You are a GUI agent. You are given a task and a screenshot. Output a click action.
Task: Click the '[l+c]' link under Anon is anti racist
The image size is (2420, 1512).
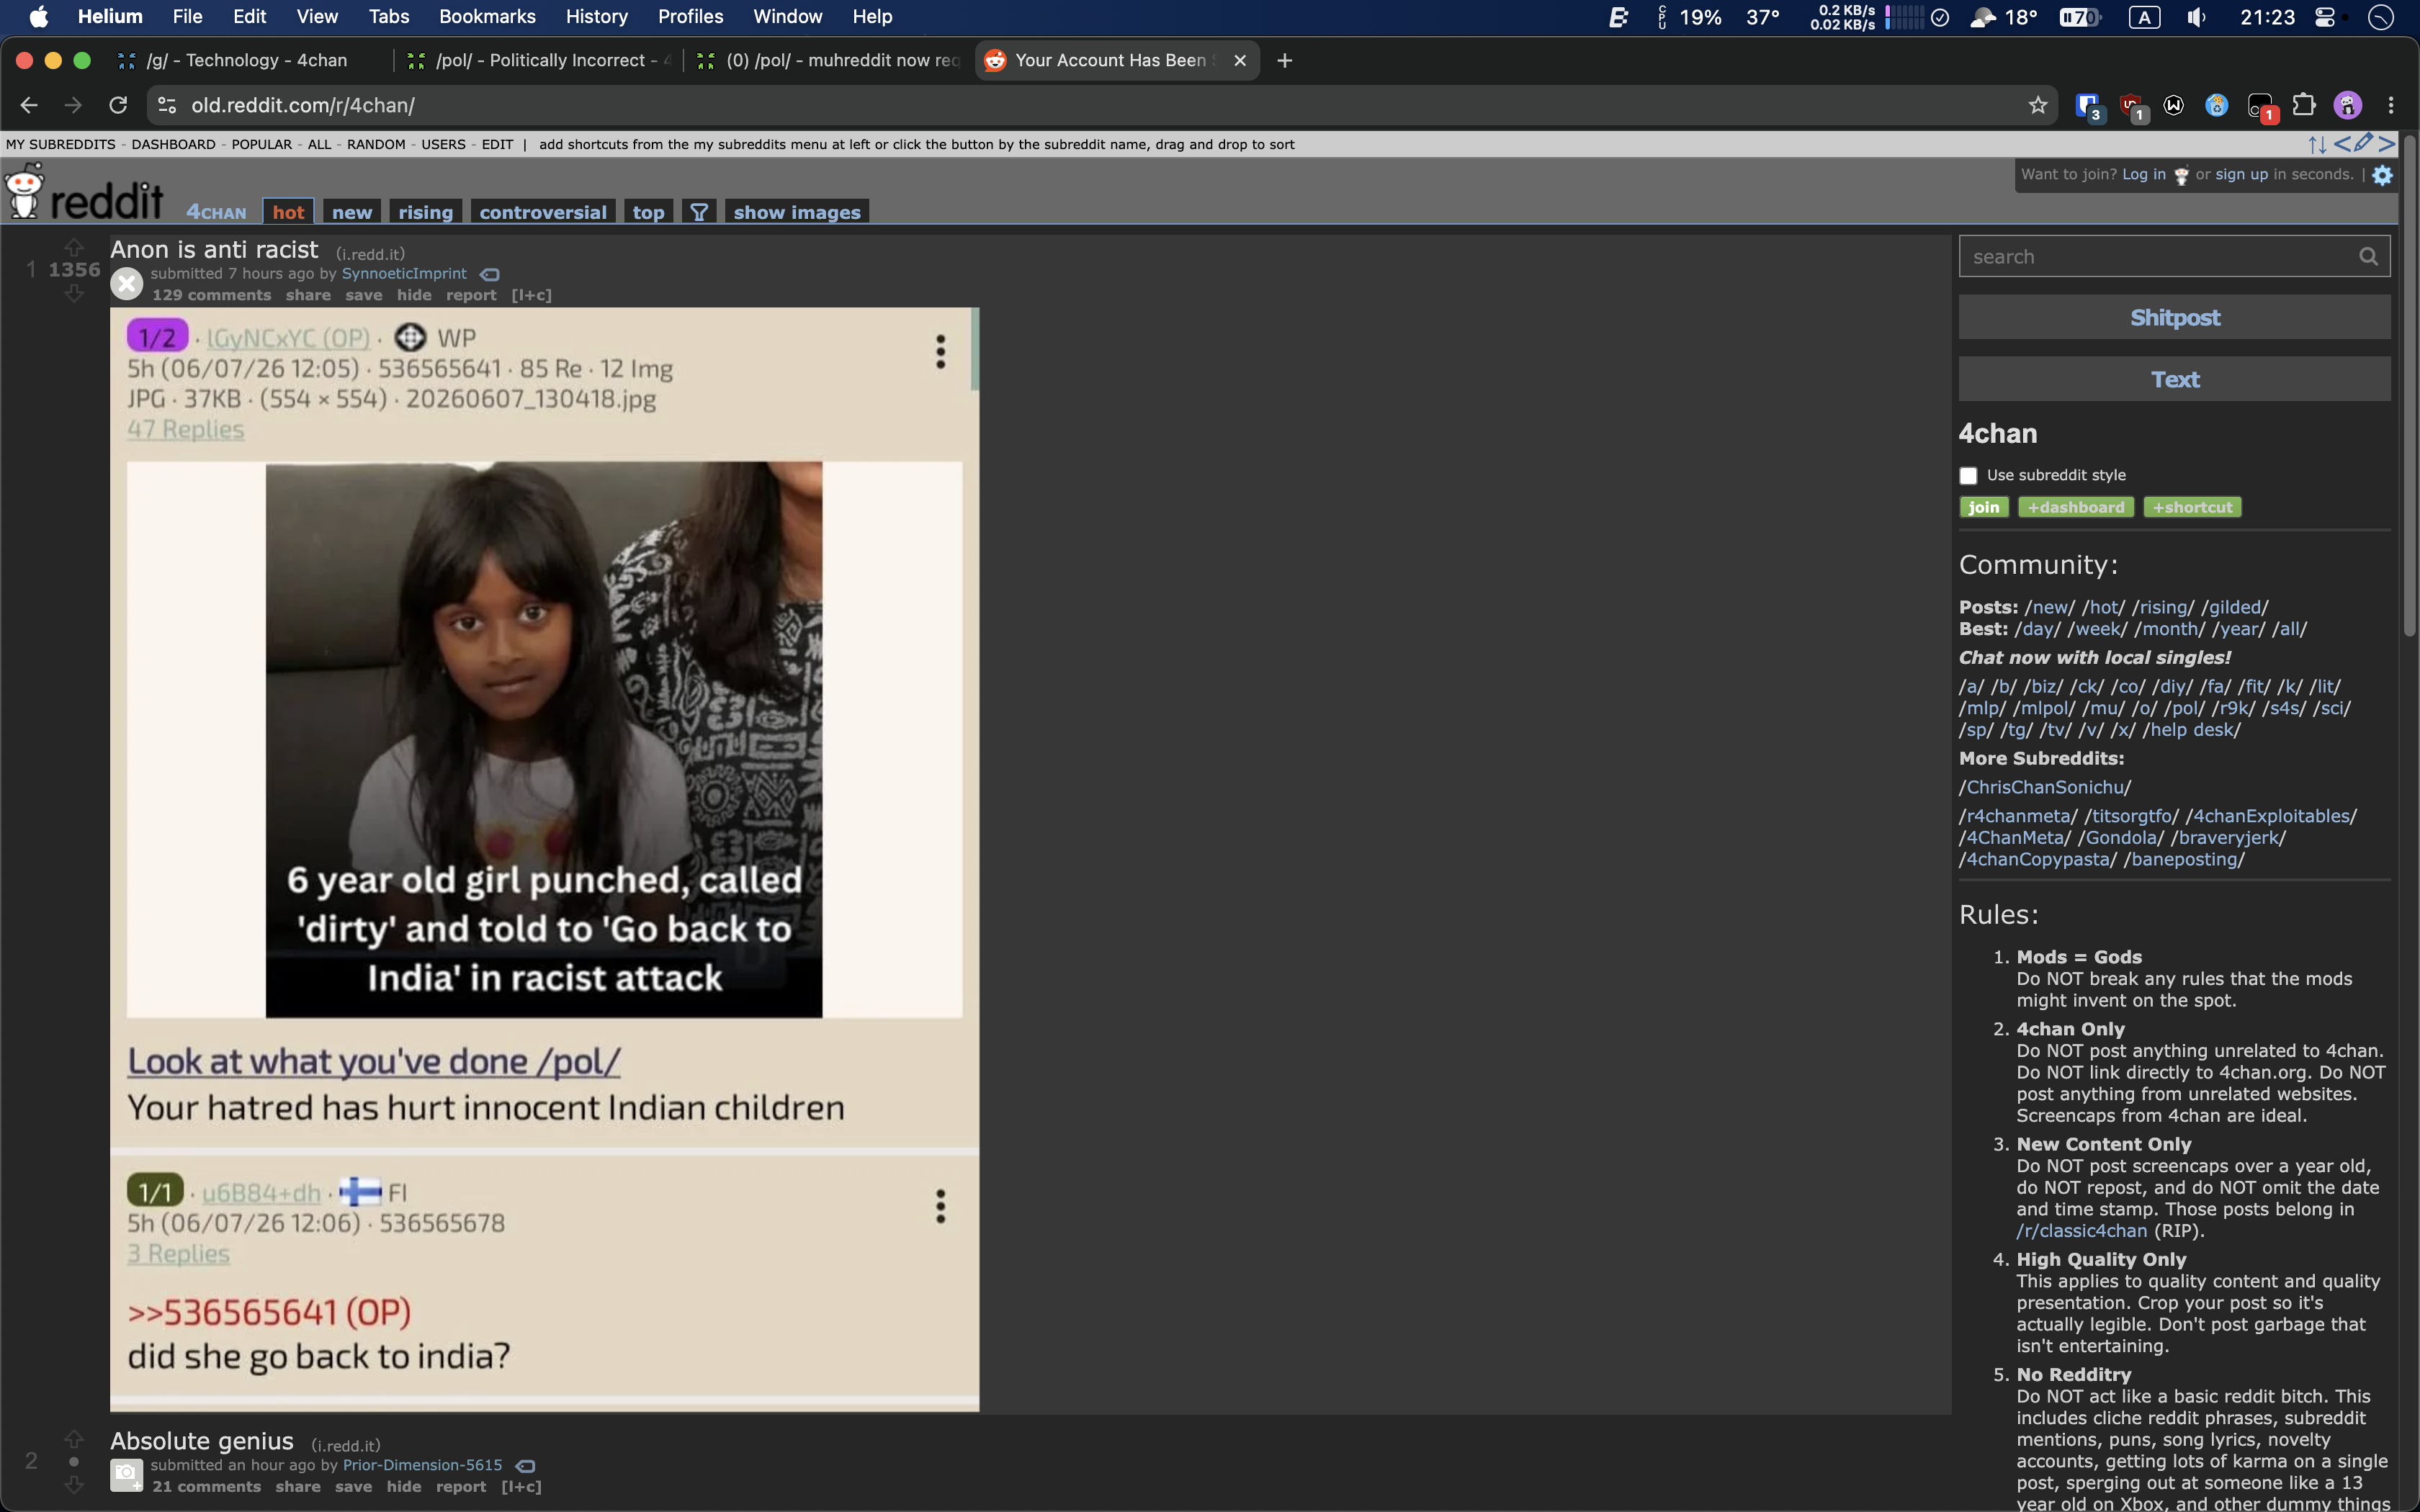click(x=531, y=295)
